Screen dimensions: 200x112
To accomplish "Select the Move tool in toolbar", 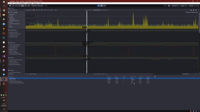I will point(13,6).
